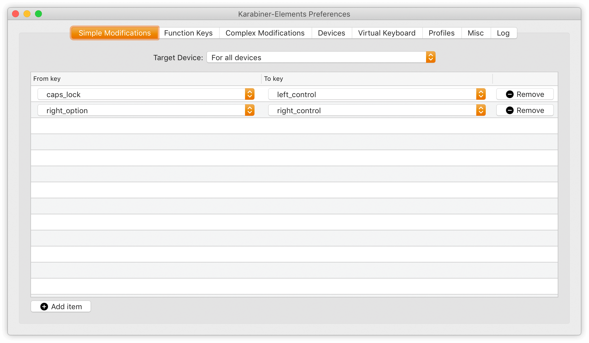
Task: Go to the Profiles tab
Action: pos(442,33)
